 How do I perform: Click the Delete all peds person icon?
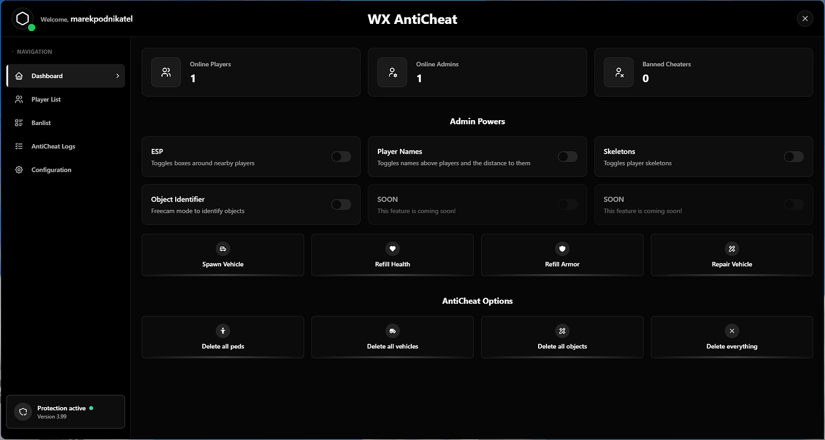coord(222,331)
